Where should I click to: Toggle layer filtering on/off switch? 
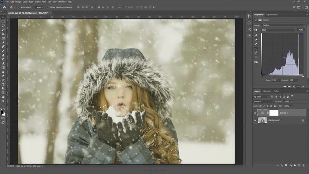292,96
